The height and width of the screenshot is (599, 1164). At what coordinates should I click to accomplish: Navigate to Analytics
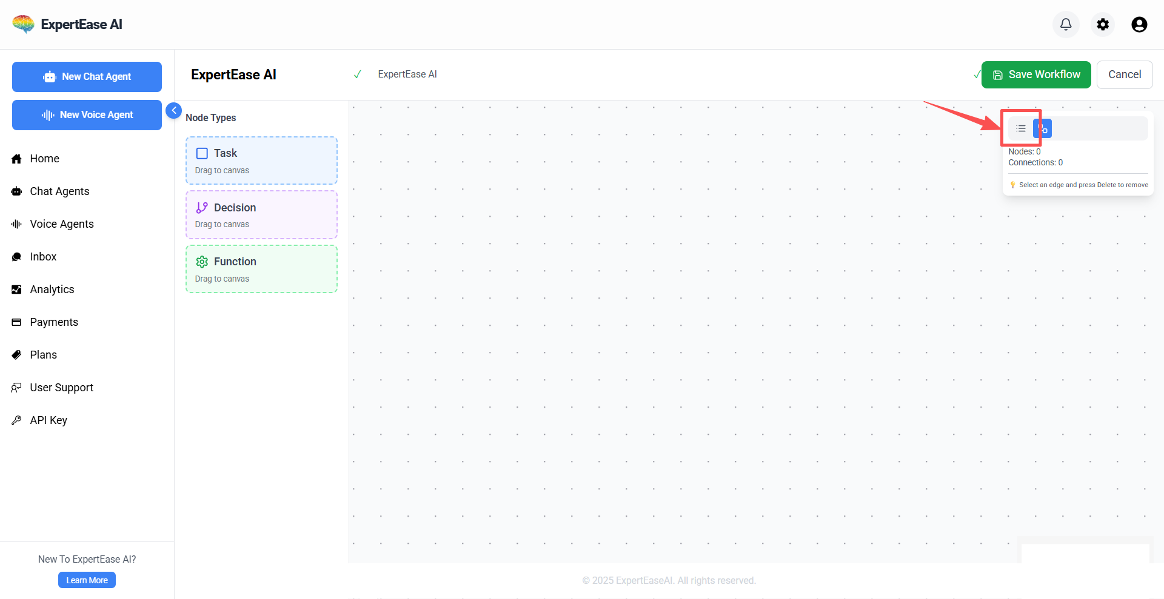coord(52,290)
